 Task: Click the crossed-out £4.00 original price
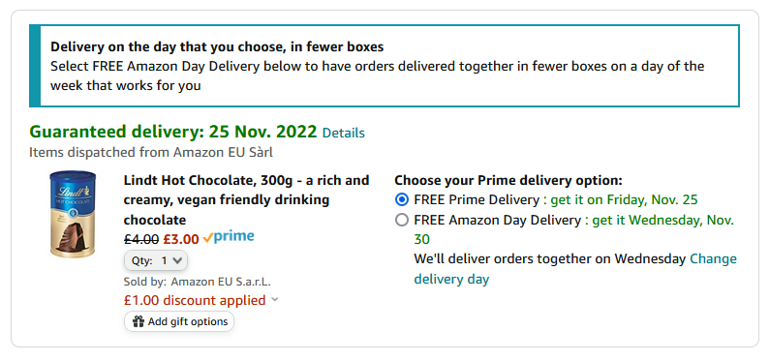[x=141, y=239]
